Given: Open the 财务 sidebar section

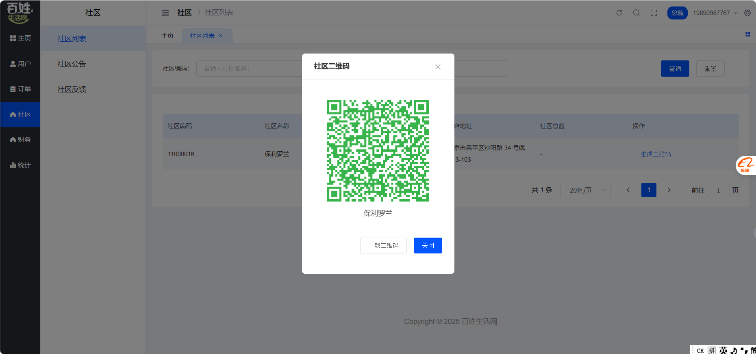Looking at the screenshot, I should coord(20,139).
